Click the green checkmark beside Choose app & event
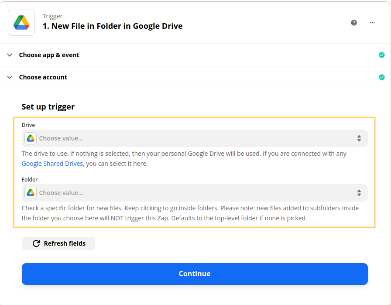Image resolution: width=391 pixels, height=305 pixels. 382,55
